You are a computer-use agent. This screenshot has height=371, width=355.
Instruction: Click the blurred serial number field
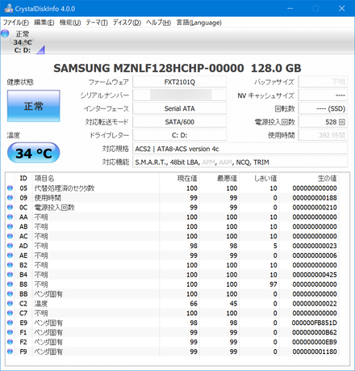click(180, 95)
